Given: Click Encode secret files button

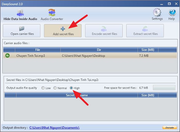Looking at the screenshot, I should click(104, 31).
